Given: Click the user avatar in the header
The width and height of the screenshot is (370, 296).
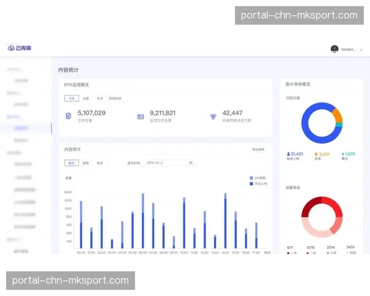Looking at the screenshot, I should tap(334, 49).
